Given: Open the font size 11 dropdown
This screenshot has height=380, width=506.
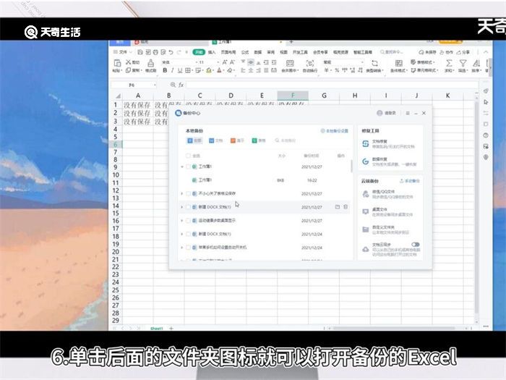Looking at the screenshot, I should 218,62.
